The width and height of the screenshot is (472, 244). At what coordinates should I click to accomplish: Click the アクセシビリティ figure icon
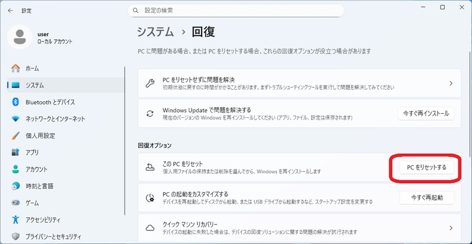click(16, 219)
